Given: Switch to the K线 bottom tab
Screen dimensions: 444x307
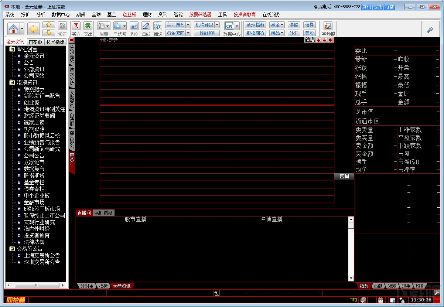Looking at the screenshot, I should (419, 286).
